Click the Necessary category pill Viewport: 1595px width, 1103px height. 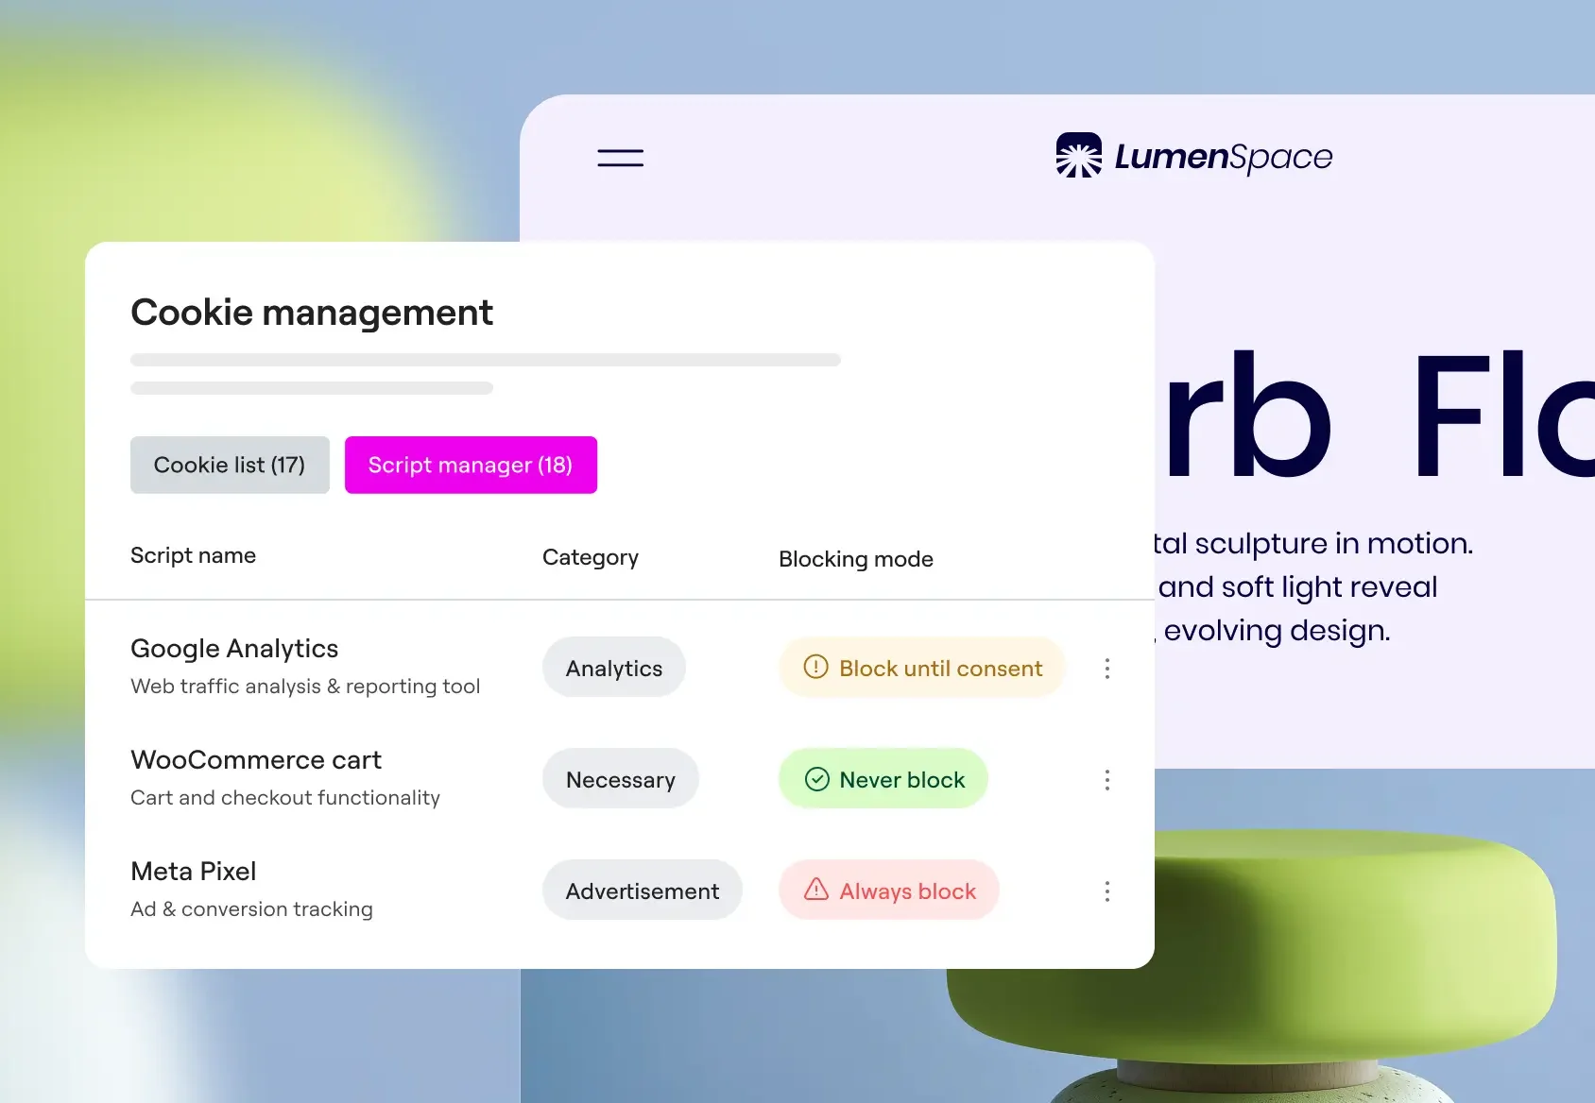point(621,779)
